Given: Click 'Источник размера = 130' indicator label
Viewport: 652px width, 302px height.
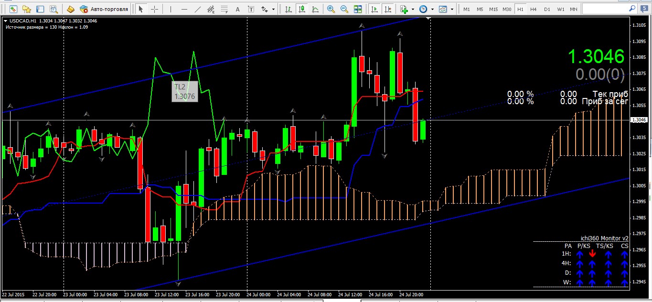Looking at the screenshot, I should click(x=31, y=27).
